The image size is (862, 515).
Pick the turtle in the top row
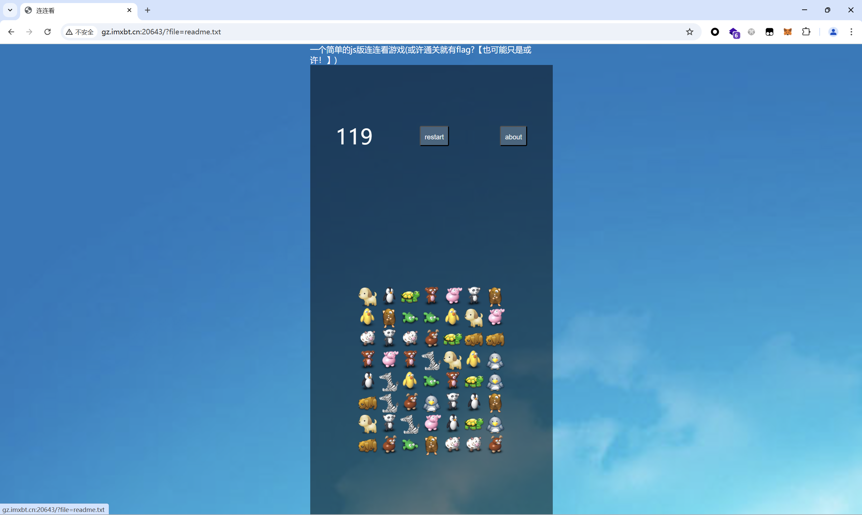coord(410,296)
